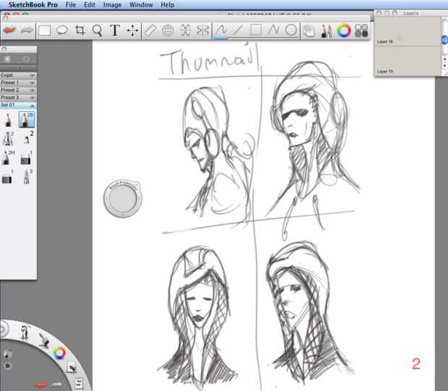Select the Text tool
The image size is (448, 391).
click(x=115, y=30)
